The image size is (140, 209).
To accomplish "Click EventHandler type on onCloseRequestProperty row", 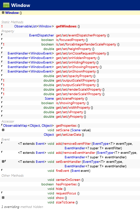I will (x=18, y=53).
